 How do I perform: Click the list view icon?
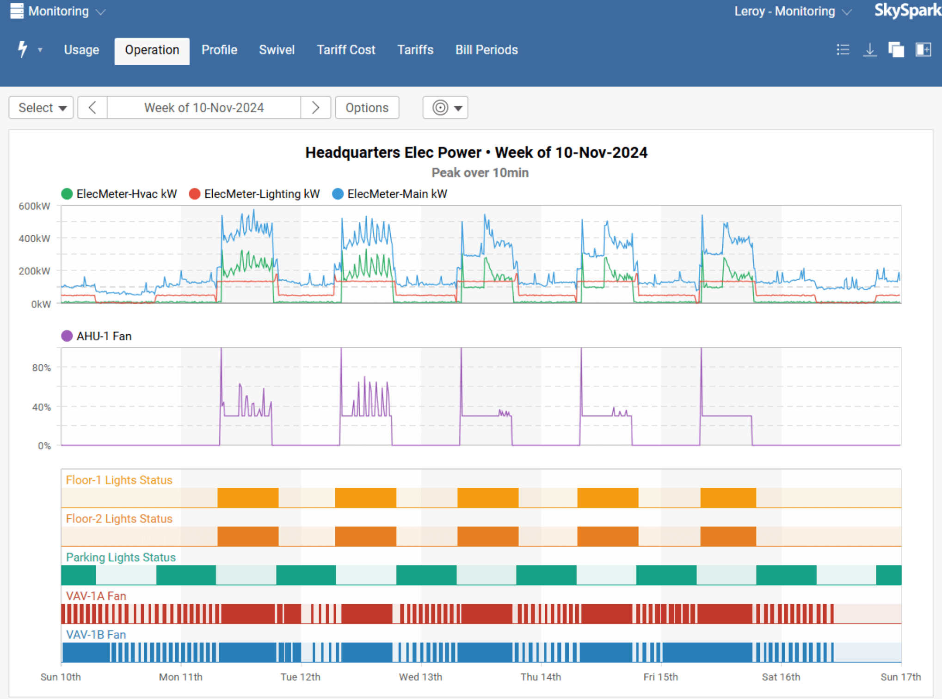click(x=843, y=49)
